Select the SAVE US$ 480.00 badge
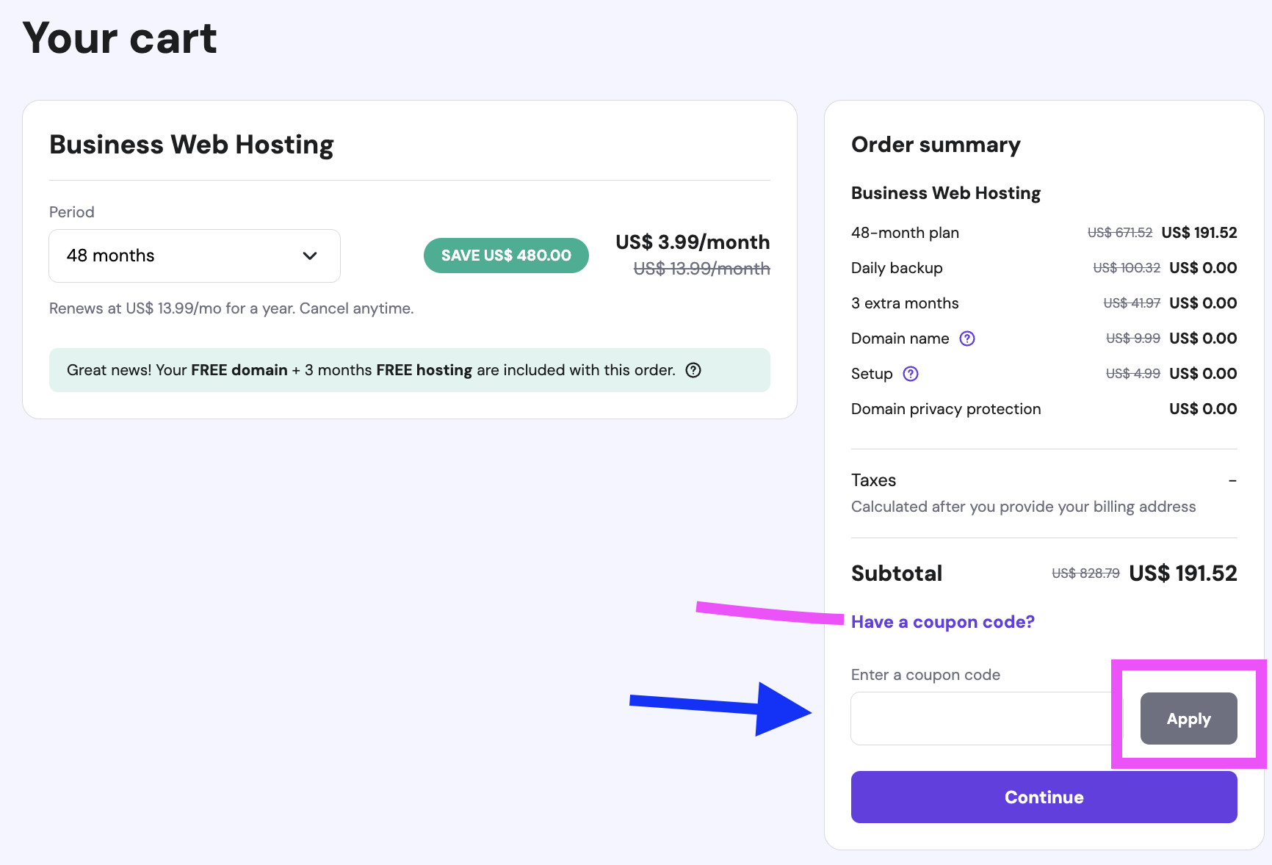Screen dimensions: 1272x865 click(x=505, y=255)
